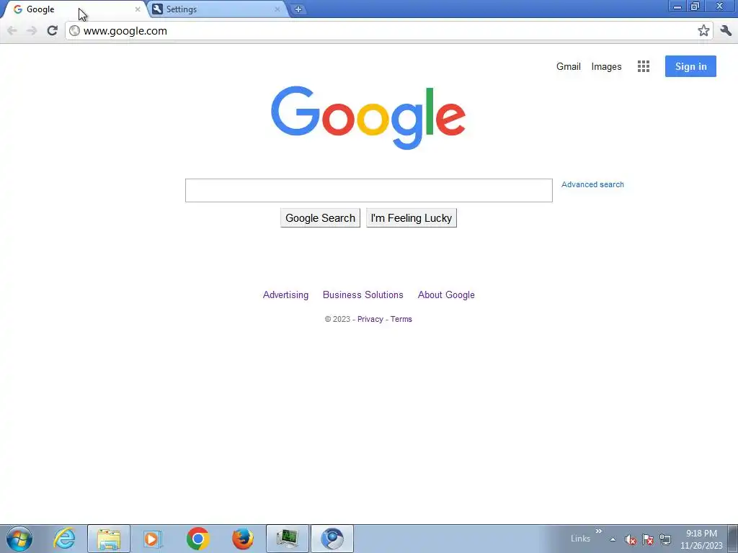Open the Terms link
738x553 pixels.
(x=401, y=319)
